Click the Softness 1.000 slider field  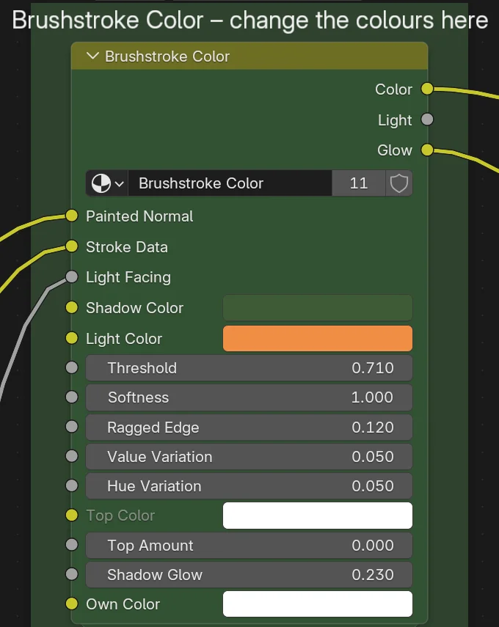pyautogui.click(x=249, y=397)
